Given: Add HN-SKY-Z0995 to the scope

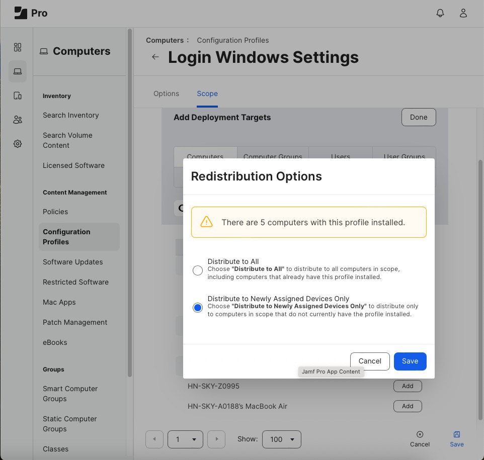Looking at the screenshot, I should click(408, 386).
